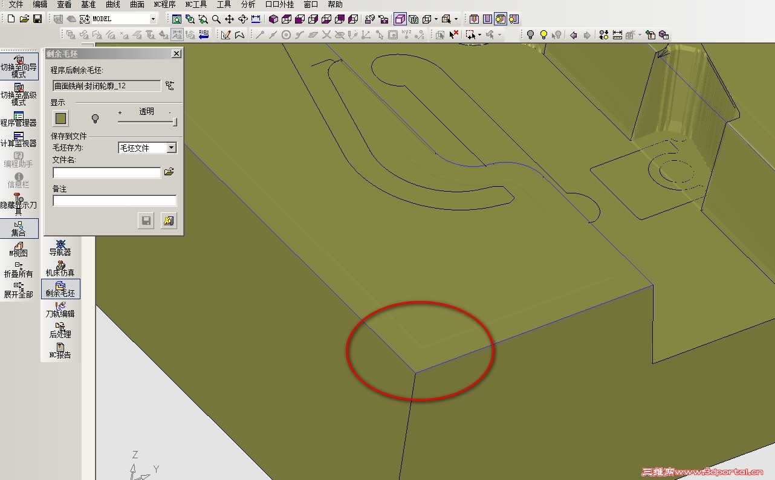Click 隐藏显示刀具 hide/show tool
775x480 pixels.
(19, 204)
